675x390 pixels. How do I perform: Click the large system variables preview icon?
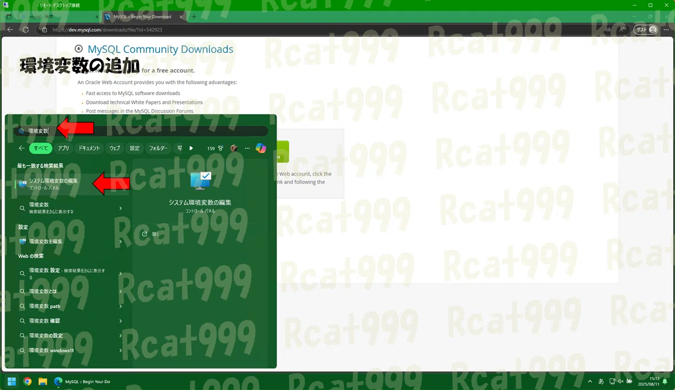[200, 180]
